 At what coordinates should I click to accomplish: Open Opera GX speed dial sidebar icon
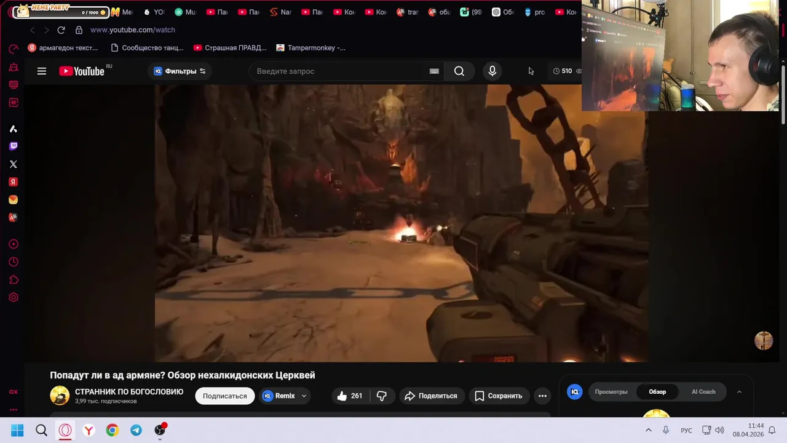coord(14,49)
